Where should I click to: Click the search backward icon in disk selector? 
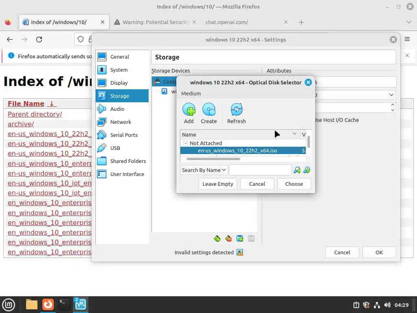(x=297, y=170)
